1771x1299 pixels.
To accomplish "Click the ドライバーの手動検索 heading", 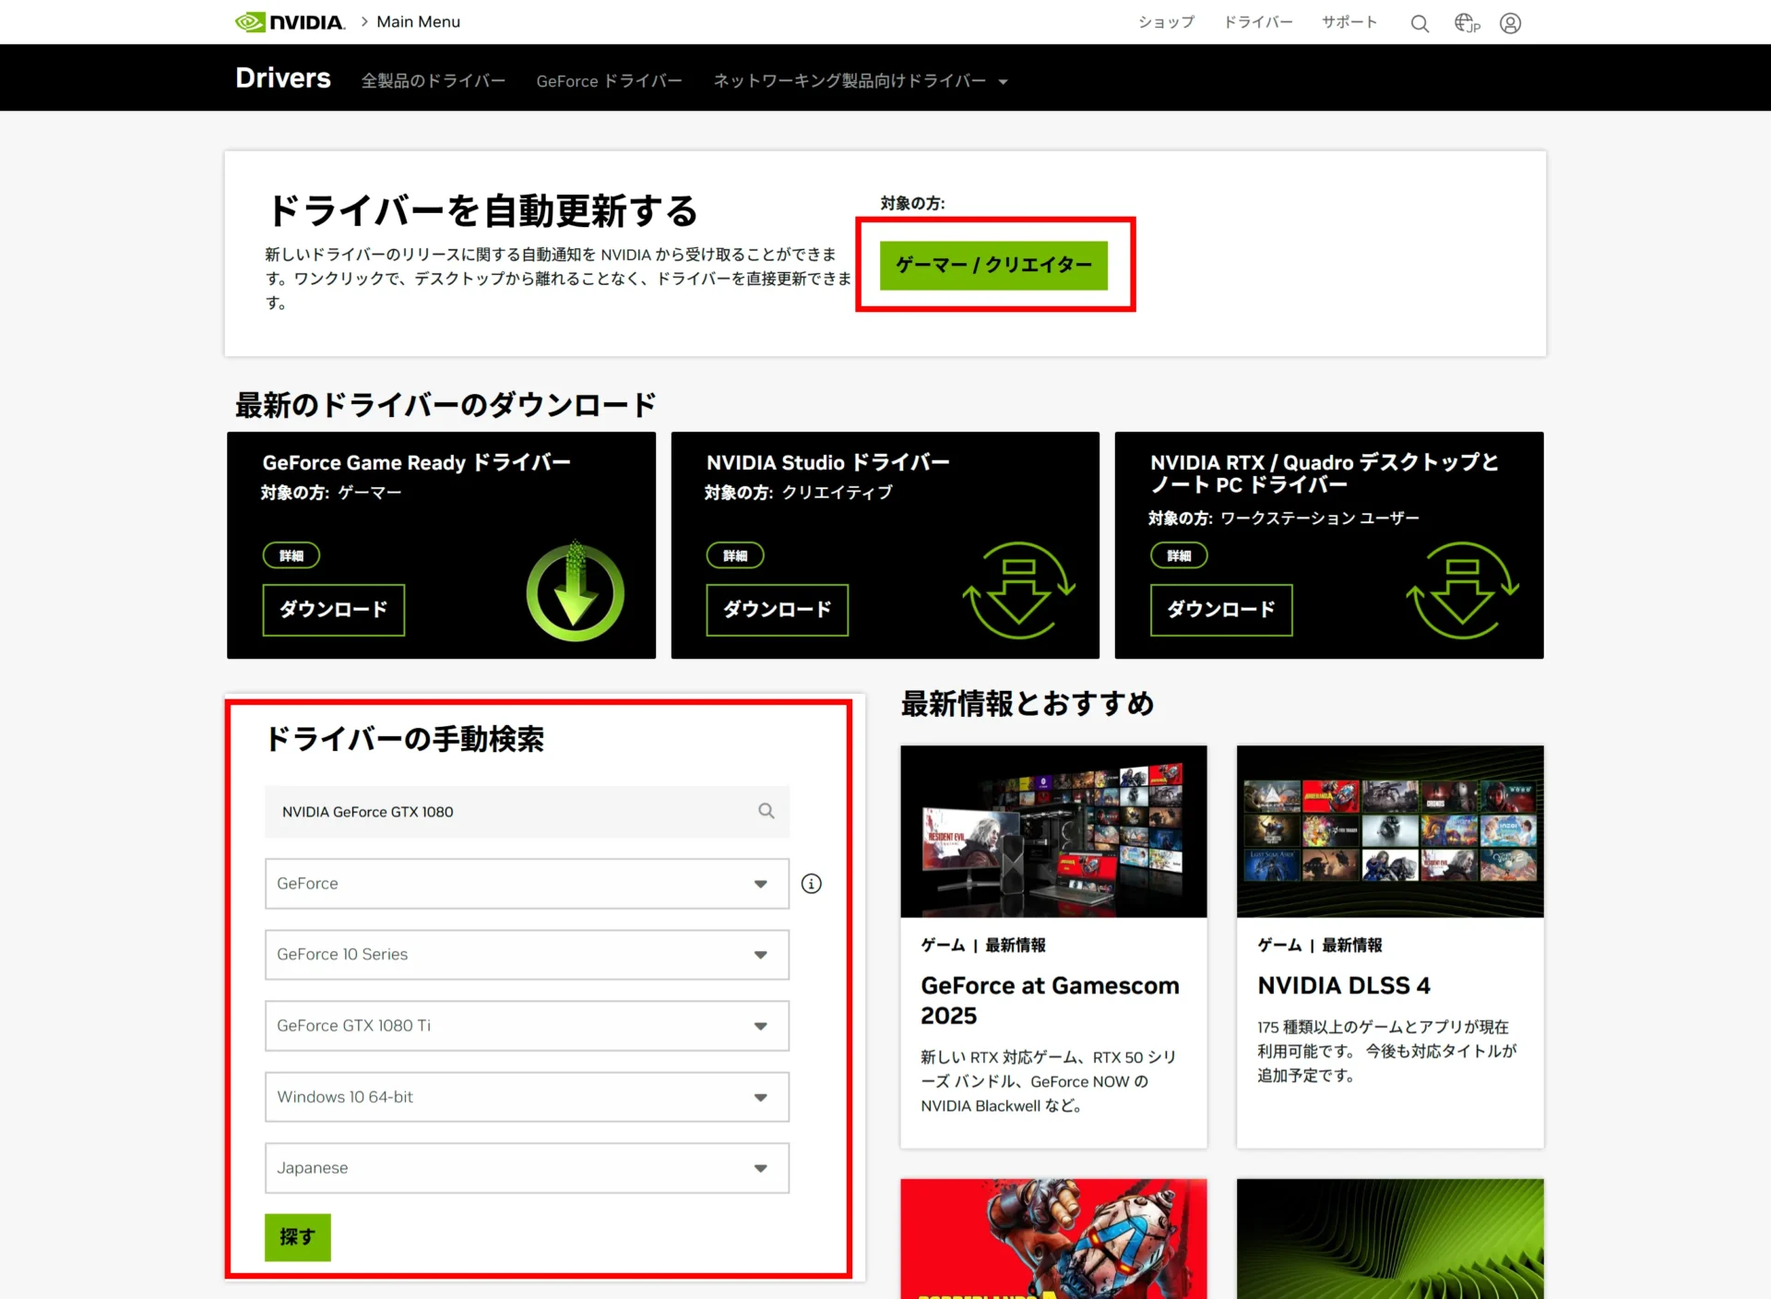I will tap(404, 739).
